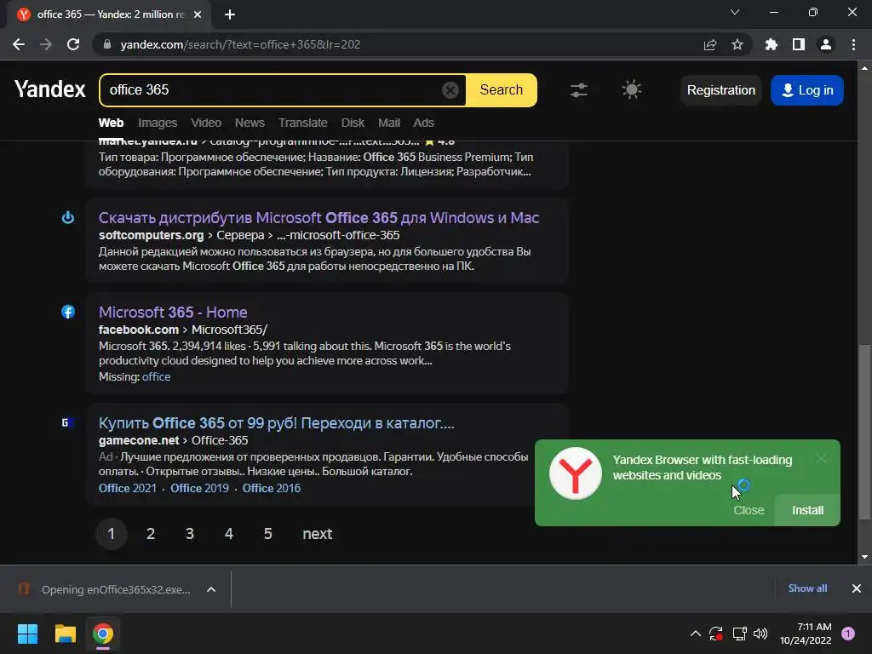Switch to the Video search tab
872x654 pixels.
206,123
